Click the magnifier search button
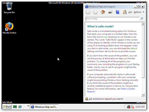The image size is (149, 112). point(142,18)
